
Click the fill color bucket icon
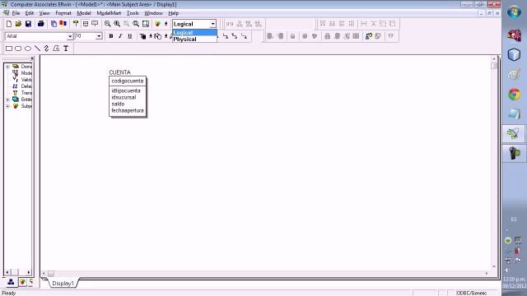point(157,36)
